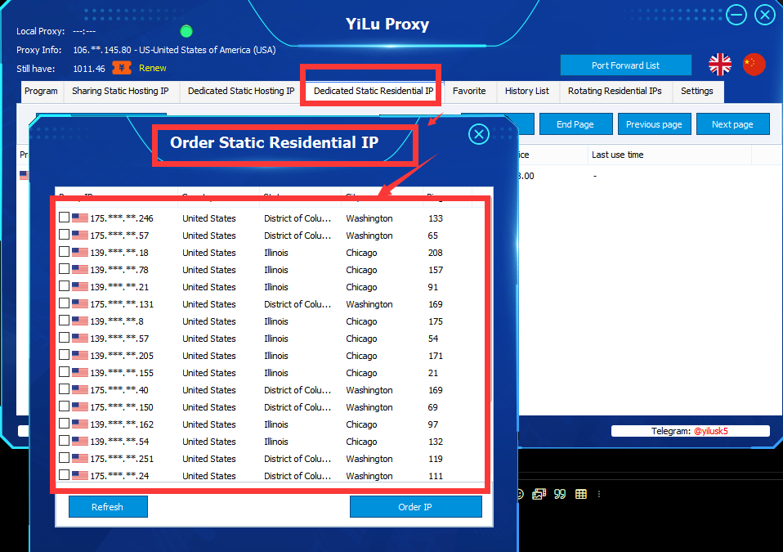Click the yellow Renew link
This screenshot has height=552, width=783.
point(152,68)
